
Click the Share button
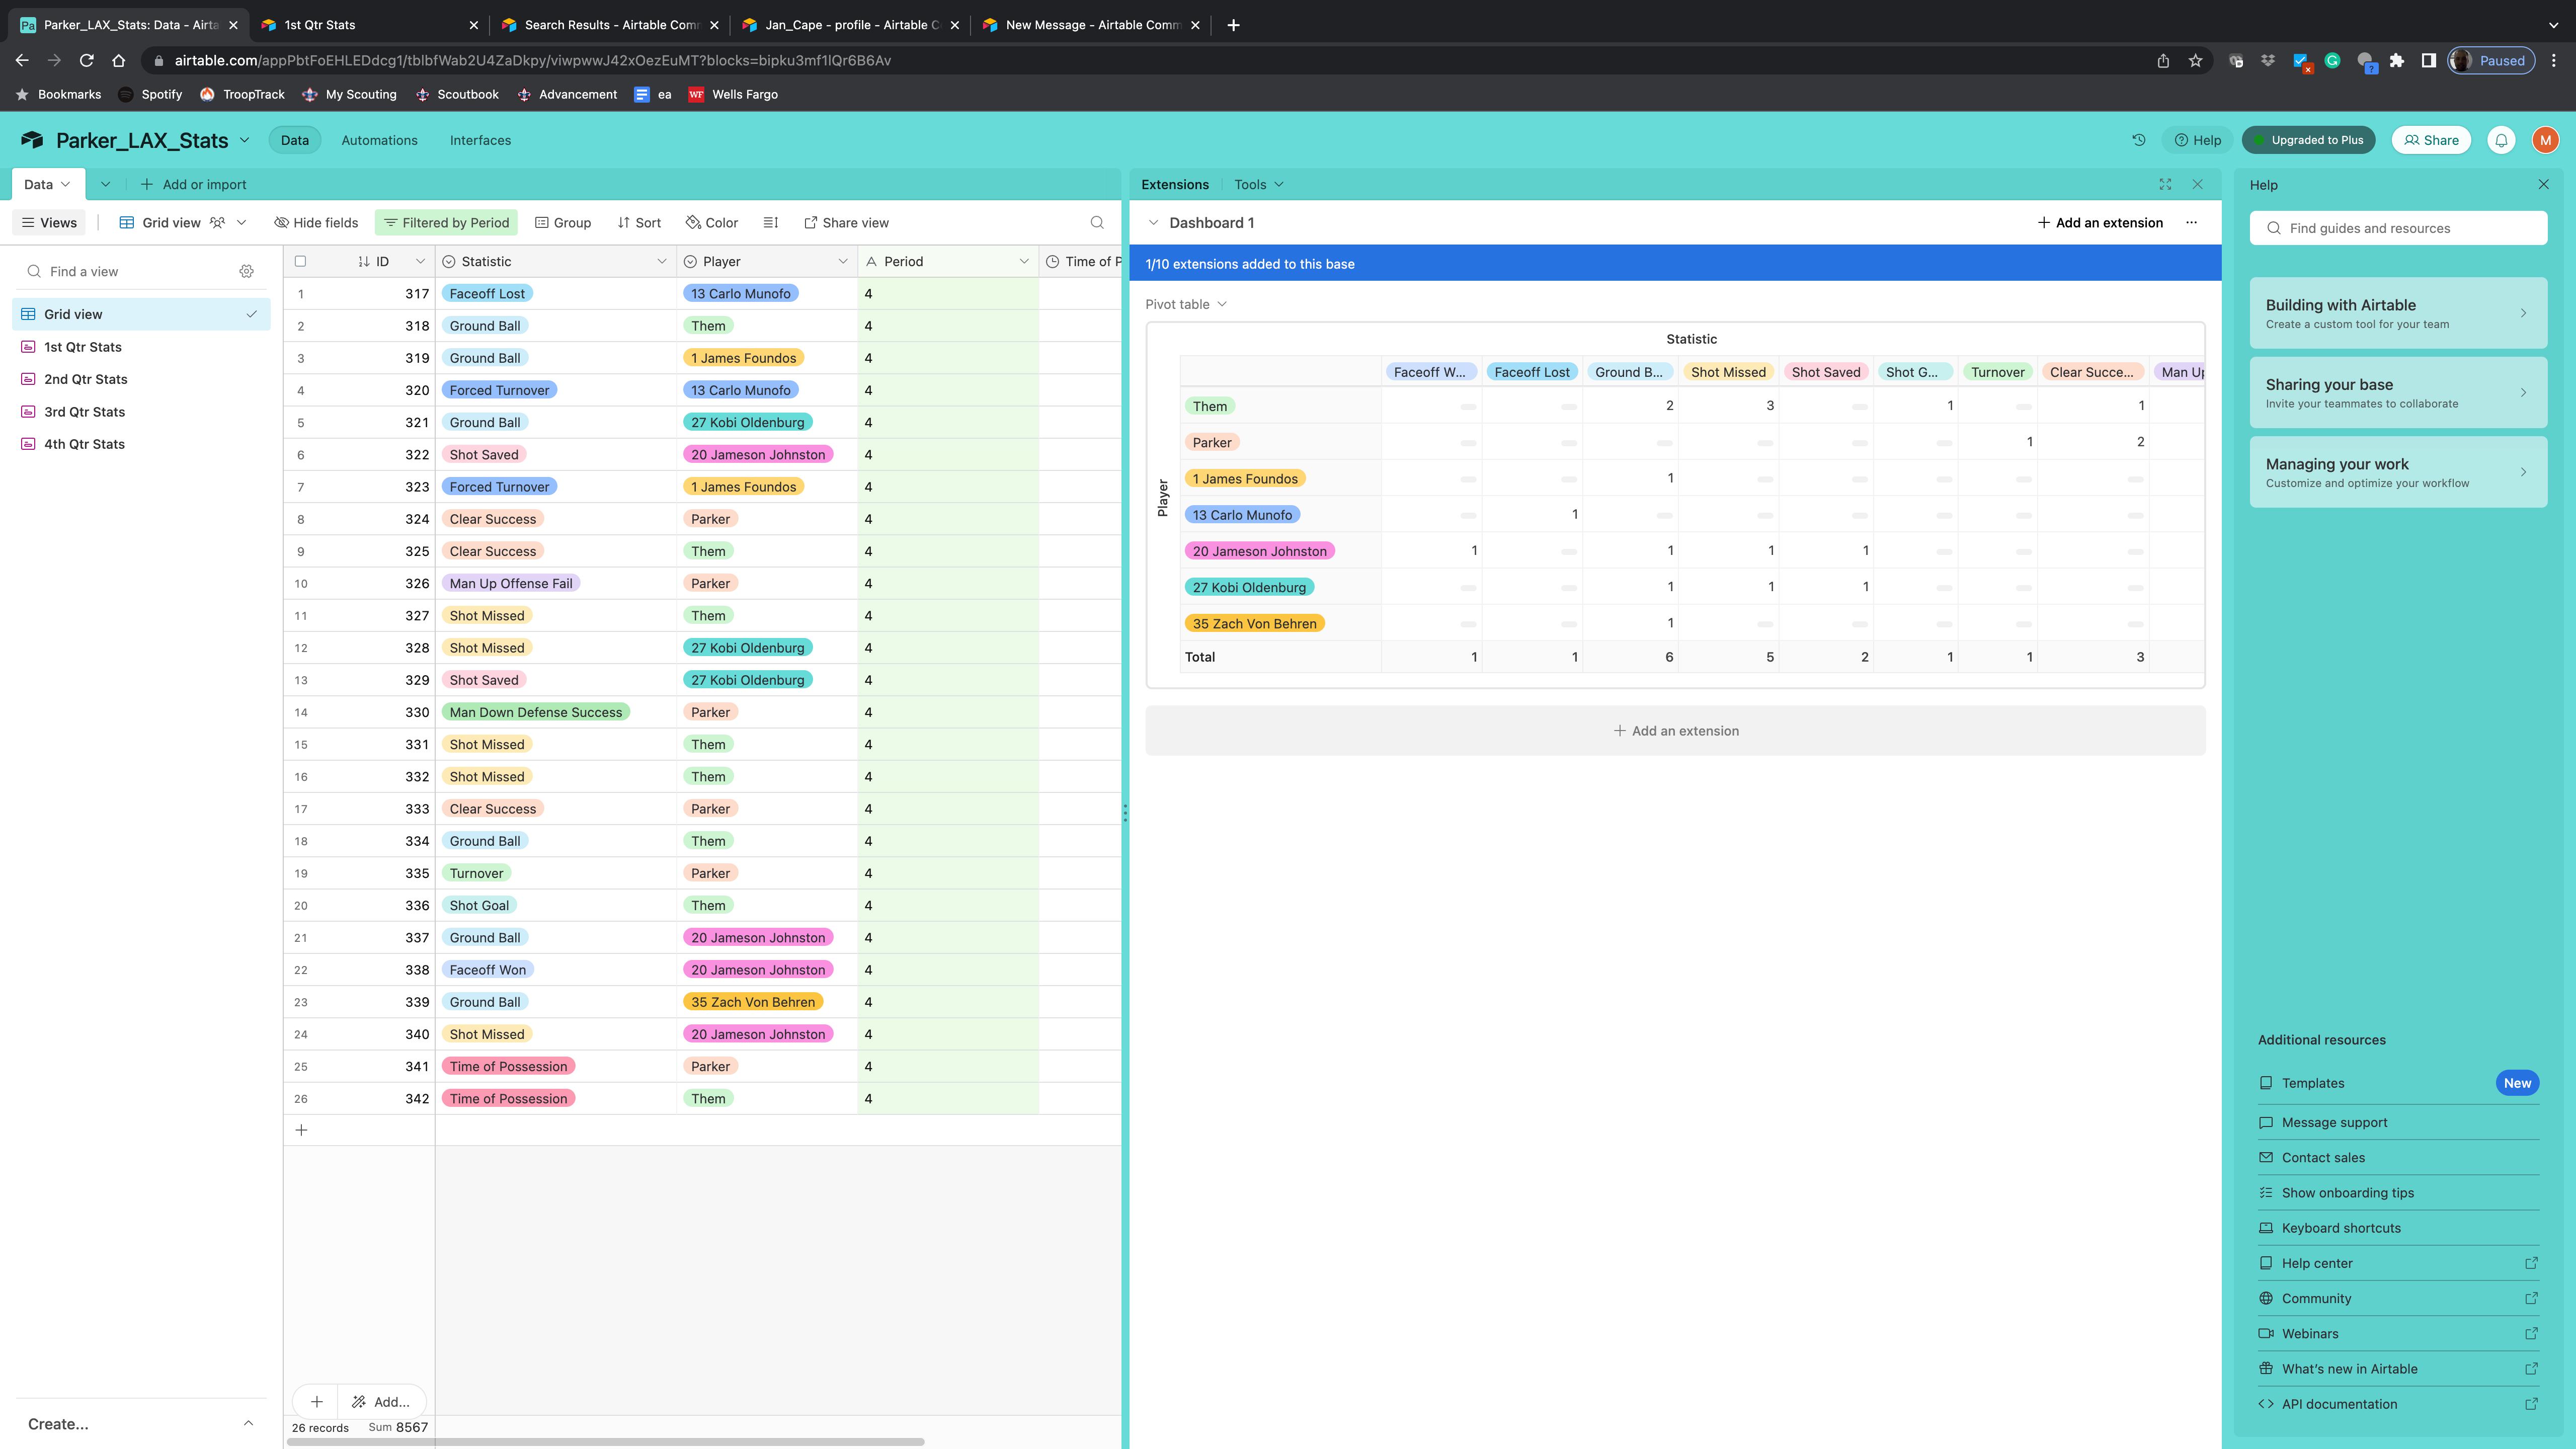[x=2431, y=140]
